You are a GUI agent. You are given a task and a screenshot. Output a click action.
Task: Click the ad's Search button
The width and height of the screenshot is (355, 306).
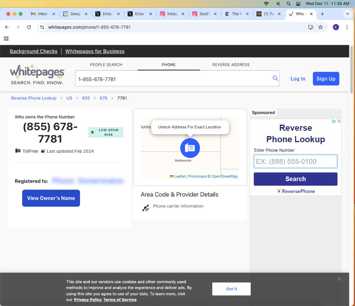pyautogui.click(x=295, y=179)
